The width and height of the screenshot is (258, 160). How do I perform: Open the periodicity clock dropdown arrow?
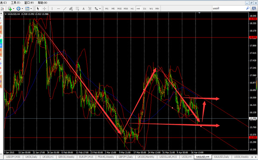point(22,9)
